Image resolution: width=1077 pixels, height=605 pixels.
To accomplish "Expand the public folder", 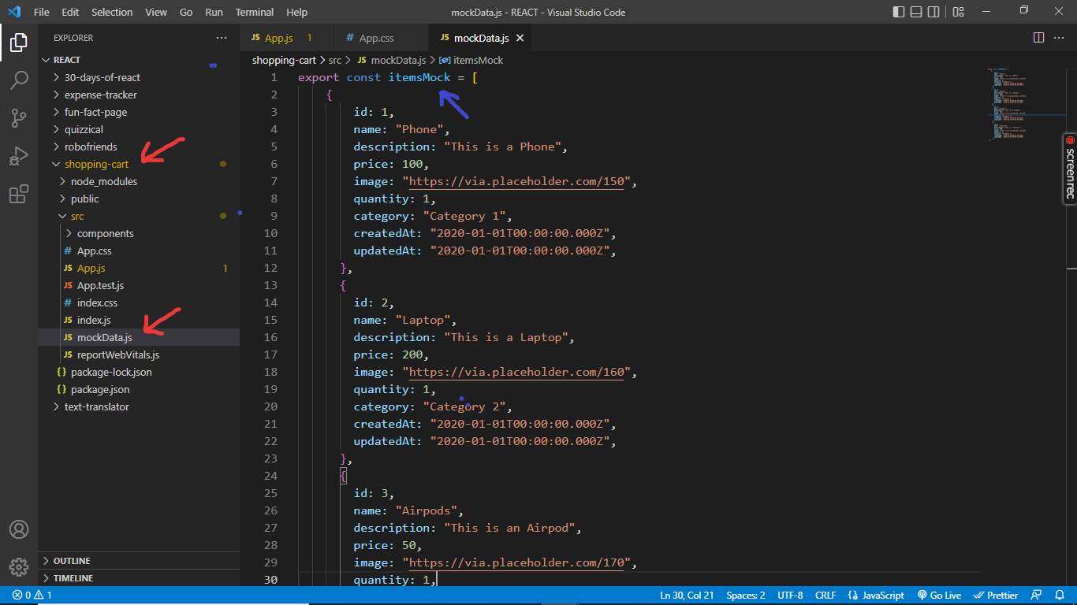I will point(139,199).
